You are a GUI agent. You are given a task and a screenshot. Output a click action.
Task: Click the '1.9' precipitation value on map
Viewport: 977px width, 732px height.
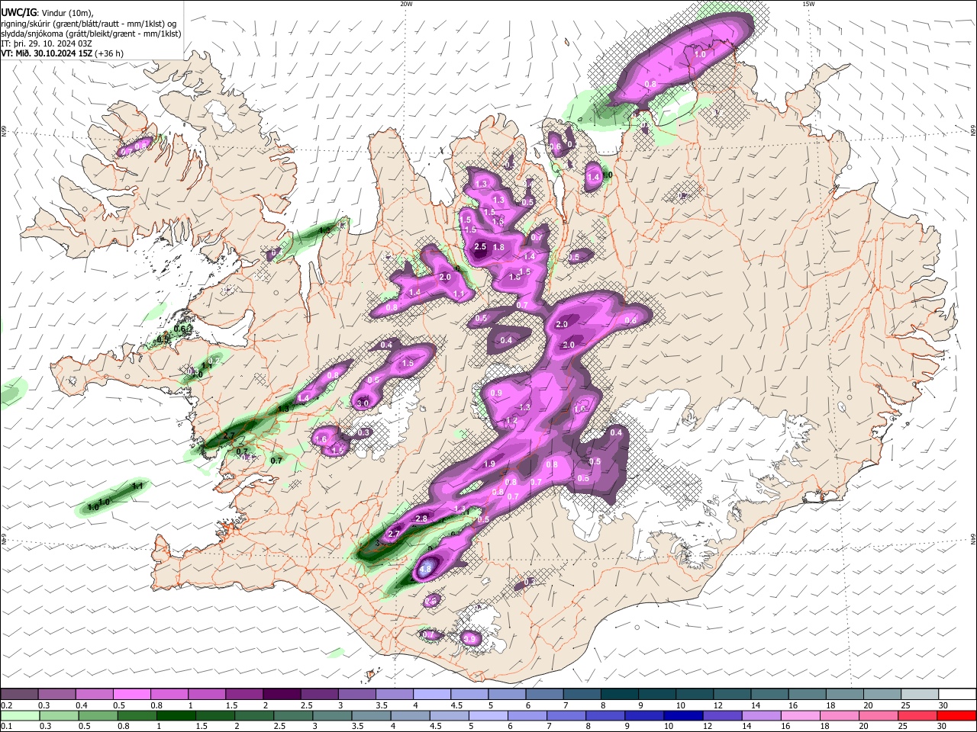click(489, 464)
